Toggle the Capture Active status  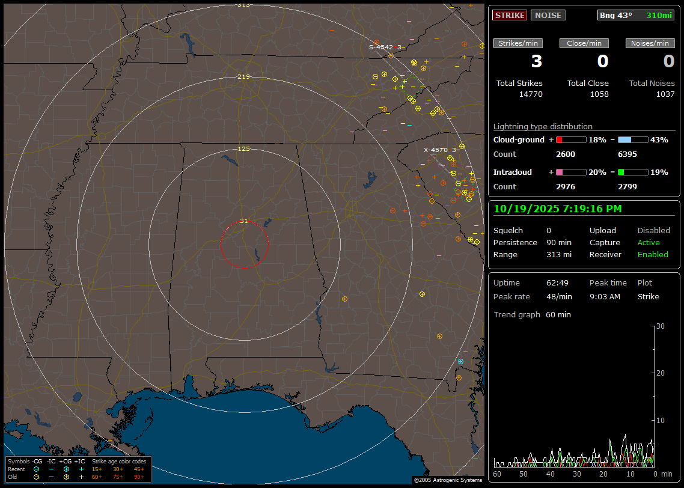coord(648,242)
